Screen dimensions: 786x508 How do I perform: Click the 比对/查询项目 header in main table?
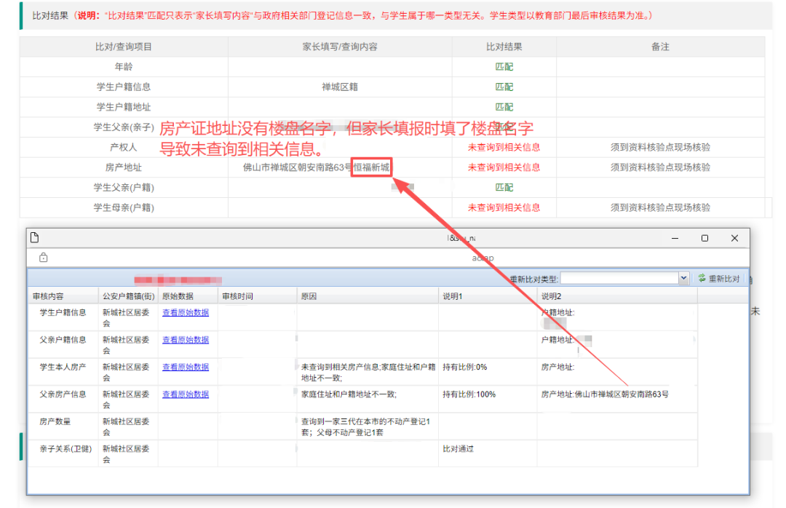pos(123,47)
